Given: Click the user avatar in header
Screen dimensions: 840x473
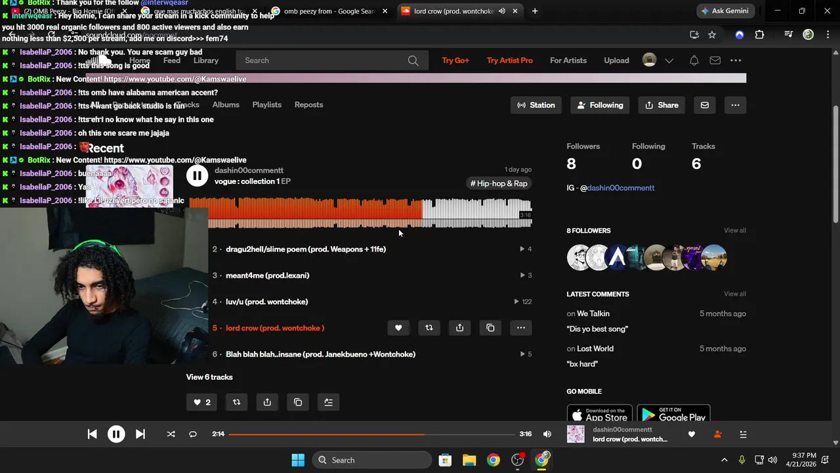Looking at the screenshot, I should click(x=649, y=60).
